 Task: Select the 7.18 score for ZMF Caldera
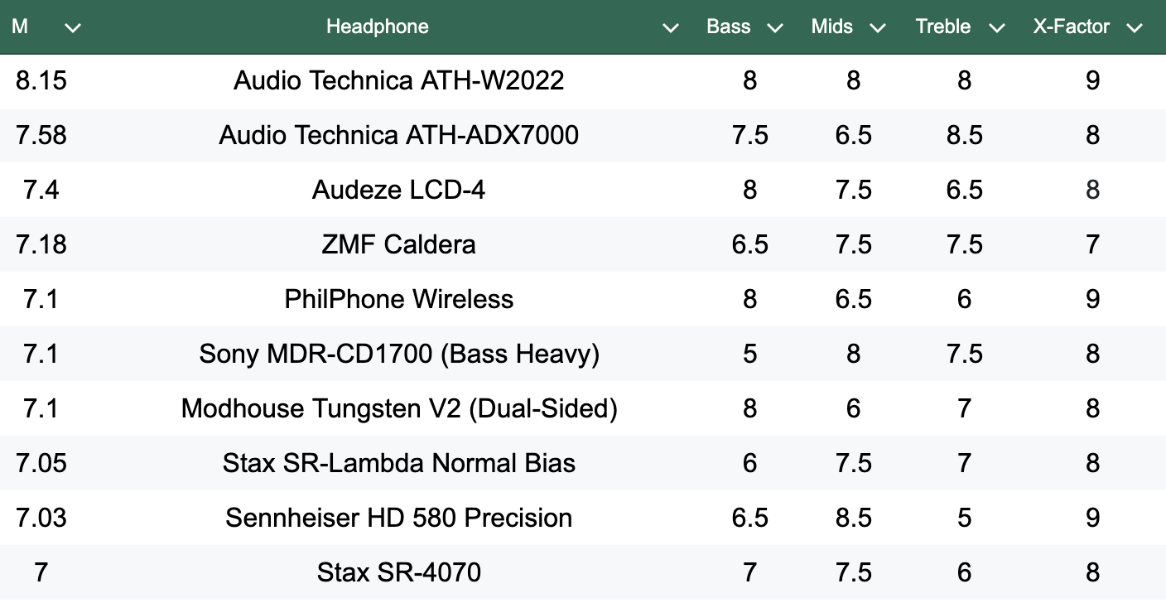click(x=41, y=244)
